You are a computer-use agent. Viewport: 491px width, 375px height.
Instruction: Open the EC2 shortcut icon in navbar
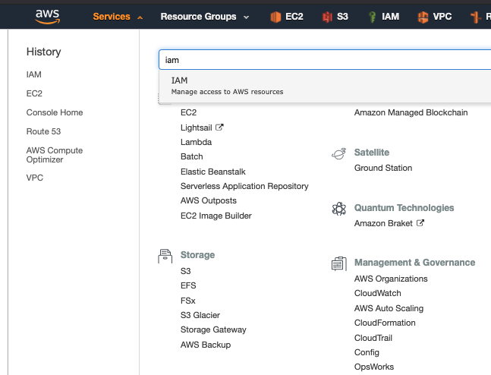click(275, 17)
